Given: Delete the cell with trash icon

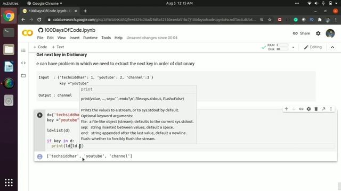Looking at the screenshot, I should pyautogui.click(x=316, y=109).
